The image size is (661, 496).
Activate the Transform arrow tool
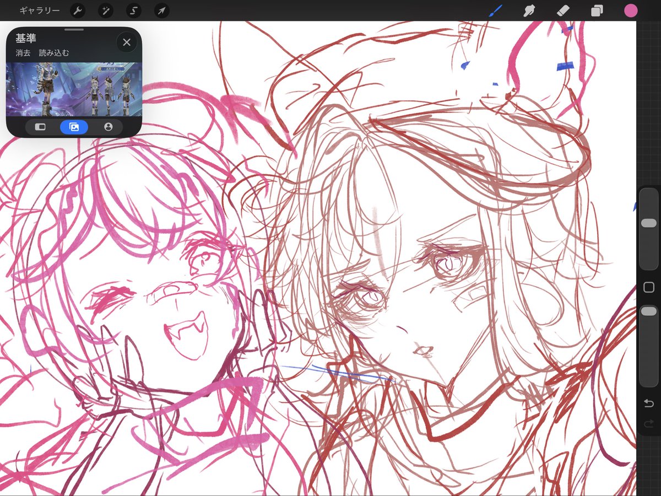point(161,10)
